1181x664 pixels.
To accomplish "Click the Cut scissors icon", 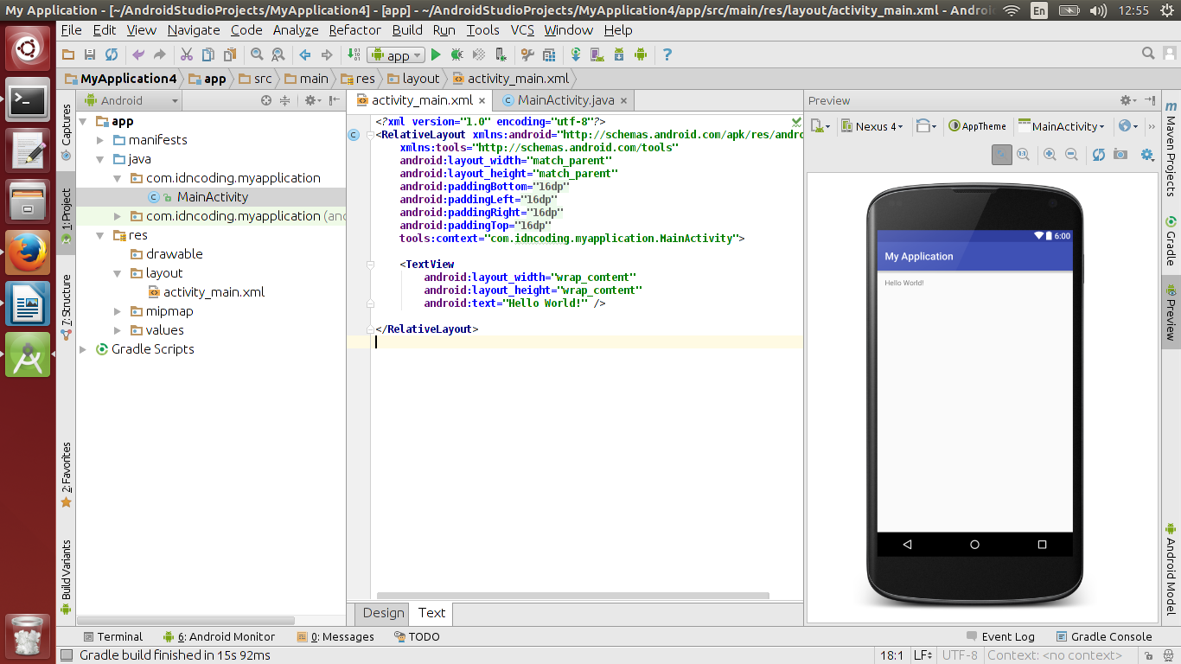I will [186, 54].
